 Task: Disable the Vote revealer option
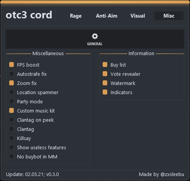105,74
